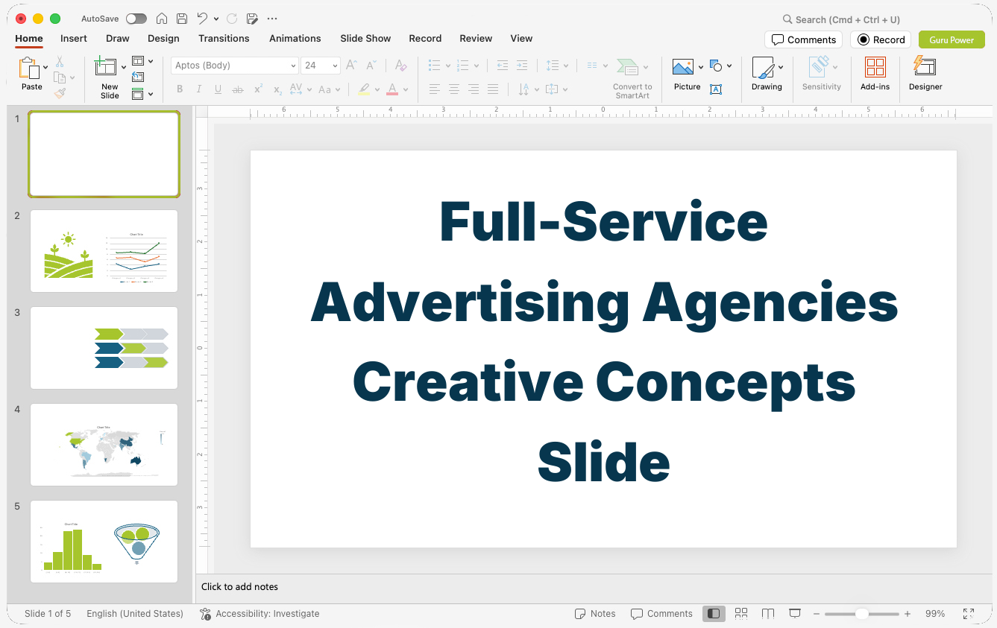
Task: Click the Format Painter brush icon
Action: pos(60,93)
